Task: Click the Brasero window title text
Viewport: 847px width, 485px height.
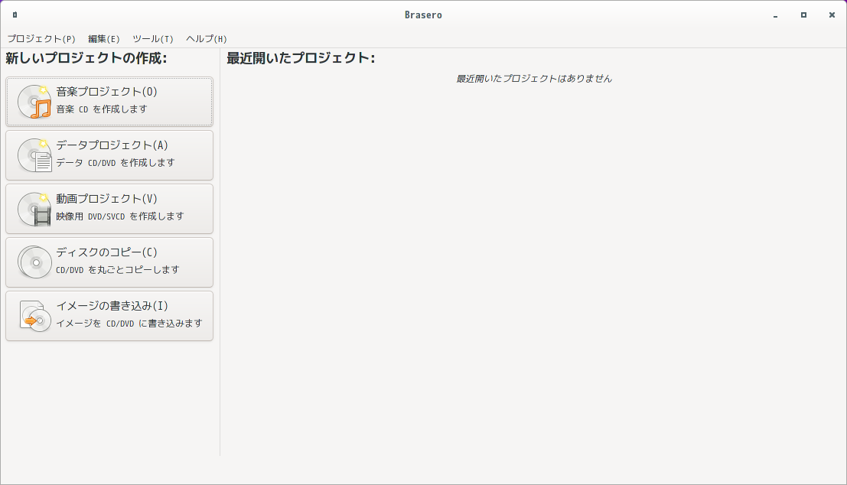Action: click(423, 15)
